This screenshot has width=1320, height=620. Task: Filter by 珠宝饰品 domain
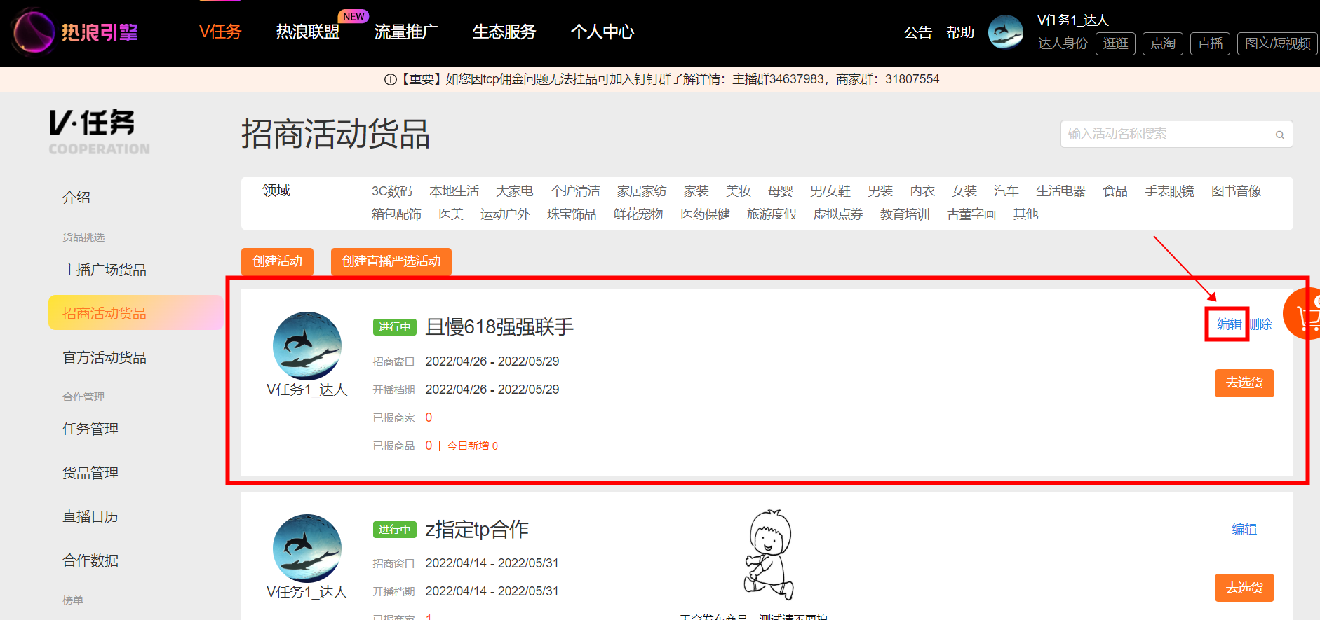coord(572,214)
